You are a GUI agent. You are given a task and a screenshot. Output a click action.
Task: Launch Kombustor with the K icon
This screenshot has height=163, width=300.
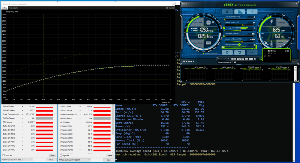point(227,11)
